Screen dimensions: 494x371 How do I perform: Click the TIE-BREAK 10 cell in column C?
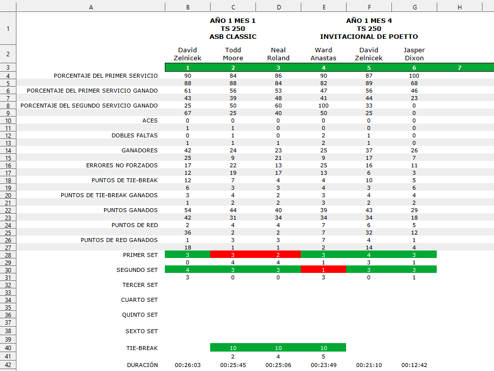[233, 348]
